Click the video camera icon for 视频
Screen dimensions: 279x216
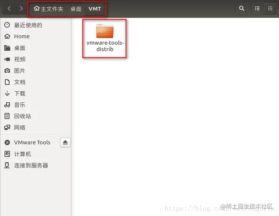(7, 59)
